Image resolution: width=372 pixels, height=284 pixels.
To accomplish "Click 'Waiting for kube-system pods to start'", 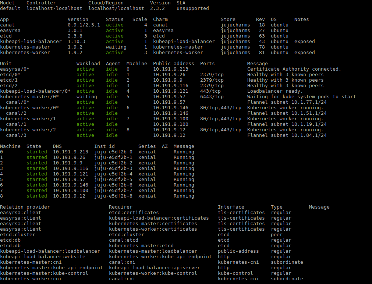I will pyautogui.click(x=302, y=96).
